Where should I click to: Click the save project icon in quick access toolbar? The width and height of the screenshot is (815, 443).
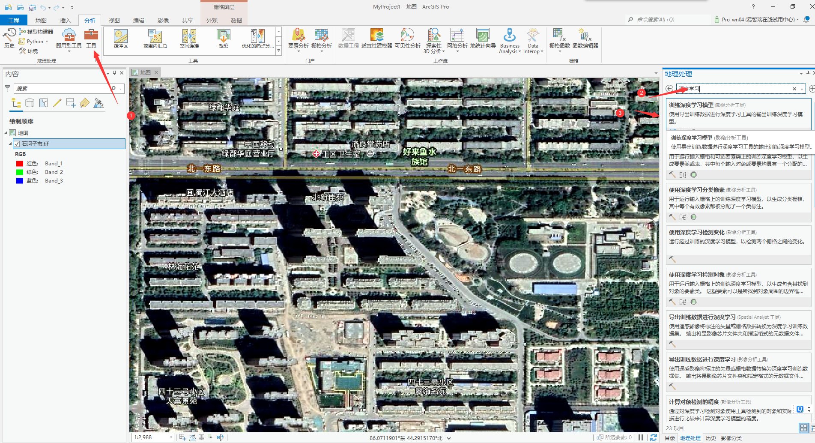click(33, 8)
